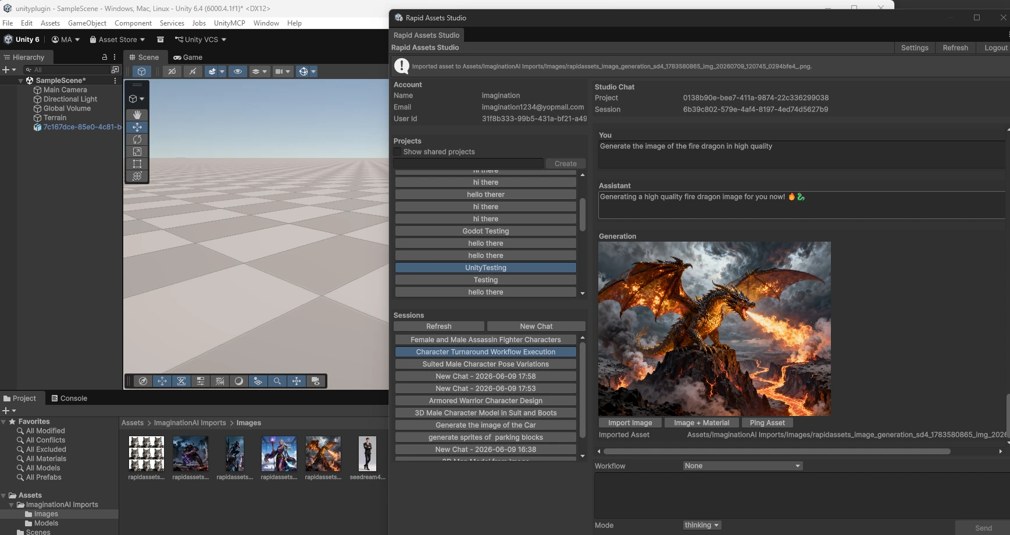Open scene effects dropdown arrow
Viewport: 1010px width, 535px height.
[222, 71]
